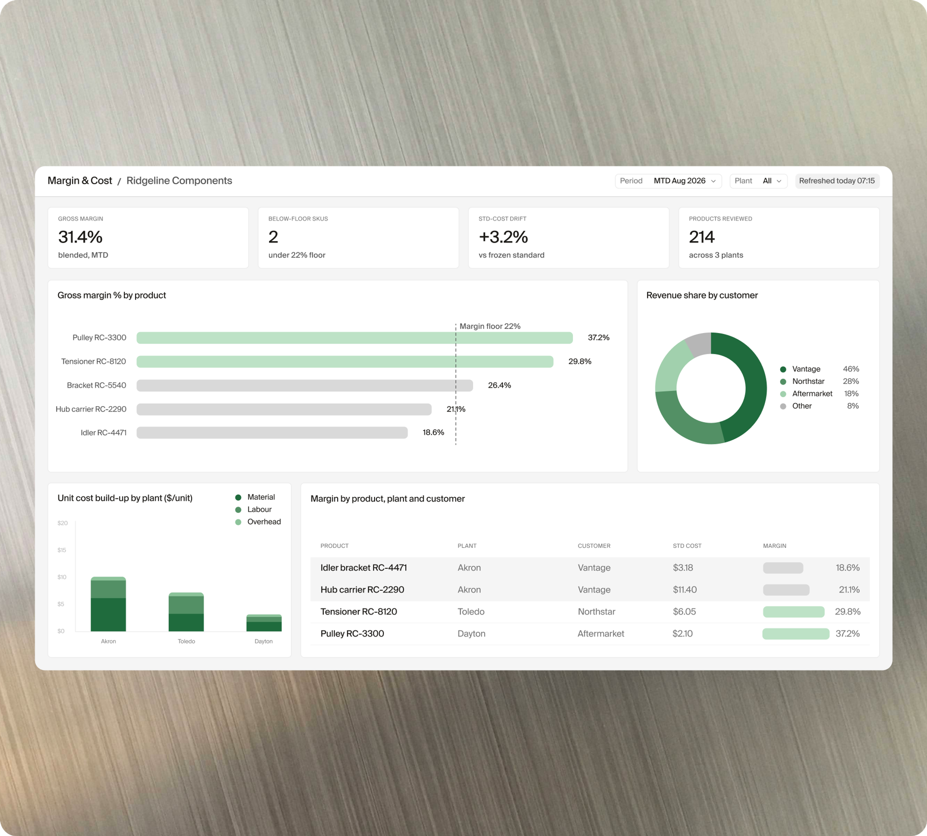Toggle the Other legend dot
Image resolution: width=927 pixels, height=836 pixels.
coord(783,407)
